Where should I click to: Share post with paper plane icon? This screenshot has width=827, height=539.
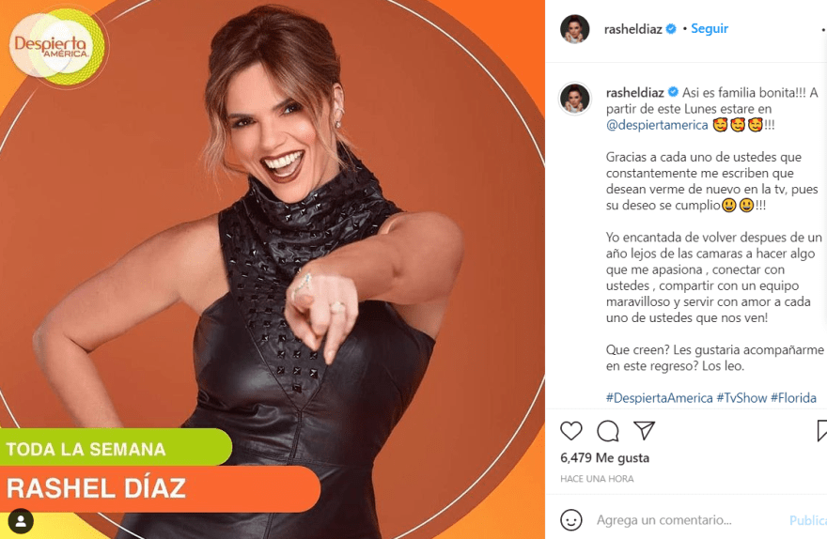(x=644, y=430)
